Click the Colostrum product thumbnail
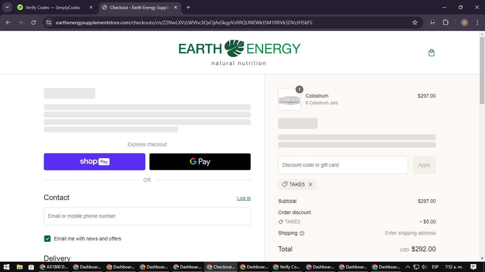The width and height of the screenshot is (485, 272). tap(289, 99)
